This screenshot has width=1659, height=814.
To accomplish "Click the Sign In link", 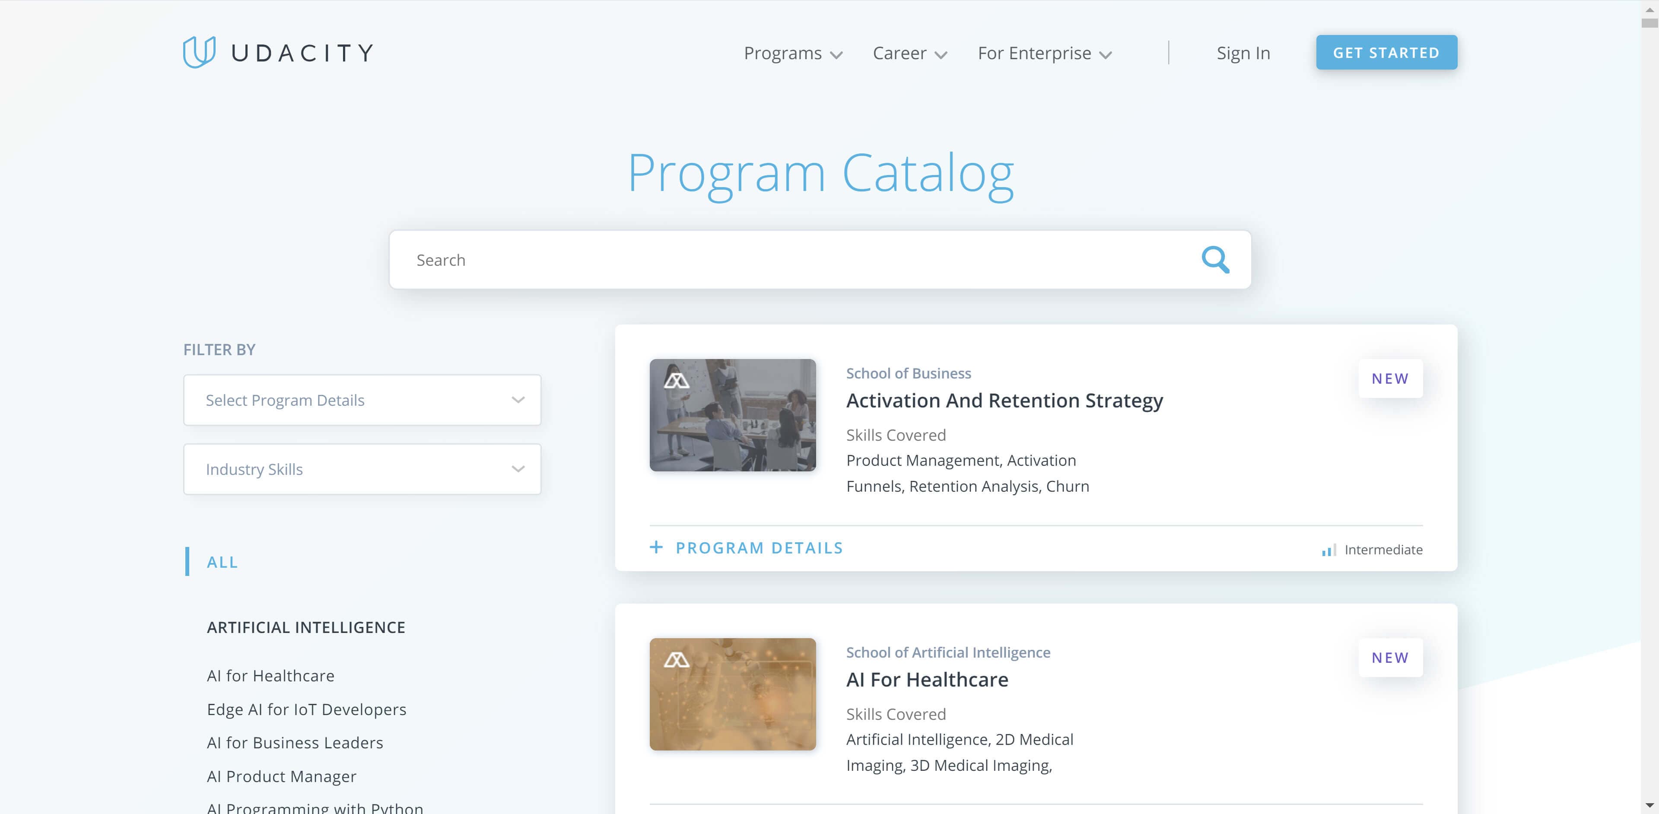I will [1243, 52].
